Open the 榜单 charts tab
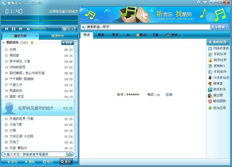 (x=101, y=35)
